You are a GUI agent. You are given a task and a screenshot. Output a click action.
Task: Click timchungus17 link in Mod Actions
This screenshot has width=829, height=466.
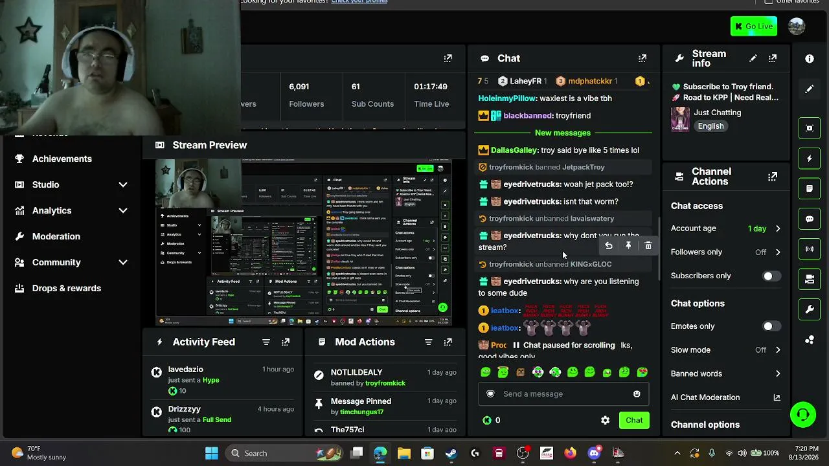(x=362, y=412)
